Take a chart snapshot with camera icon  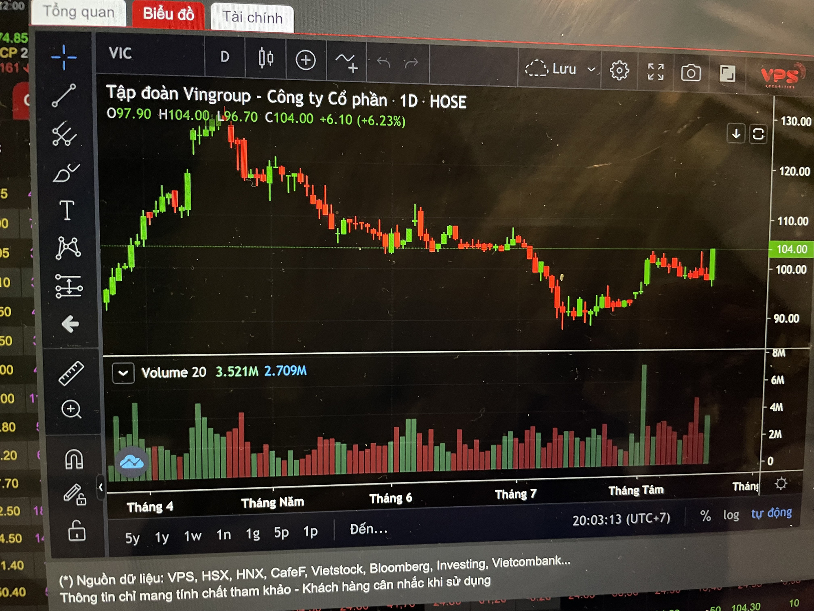[691, 73]
